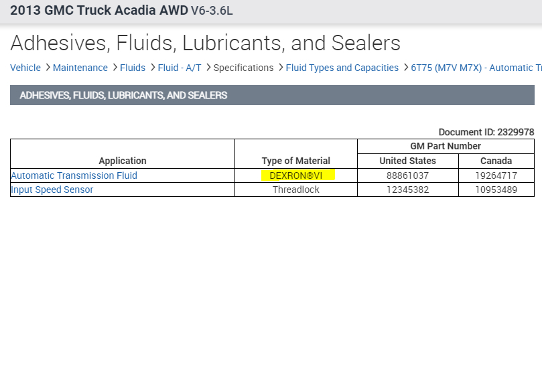
Task: Select the Specifications breadcrumb item
Action: click(x=243, y=68)
